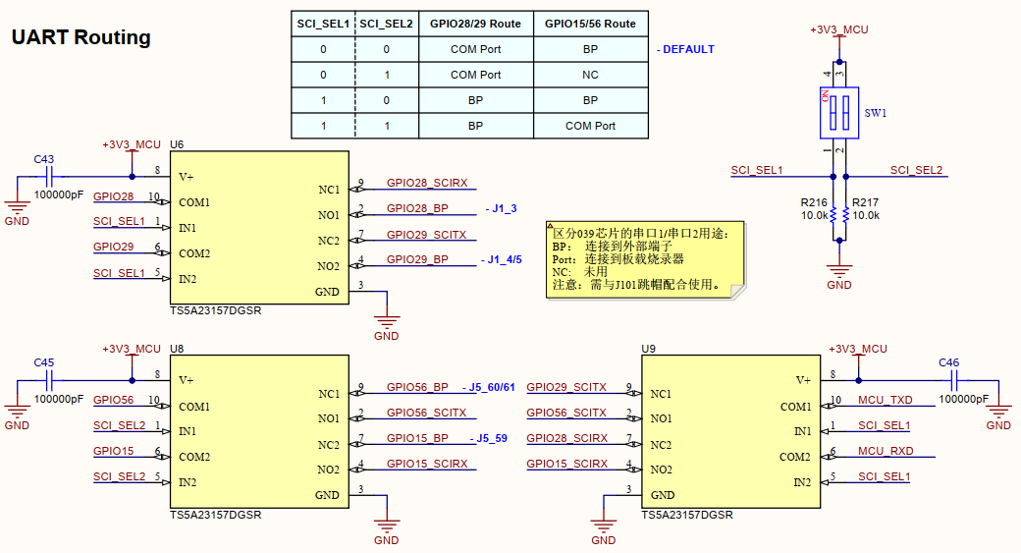Select the R217 resistor symbol
Screen dimensions: 1021x553
click(846, 214)
